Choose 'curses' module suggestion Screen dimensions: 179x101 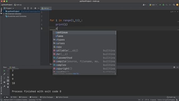(84, 43)
